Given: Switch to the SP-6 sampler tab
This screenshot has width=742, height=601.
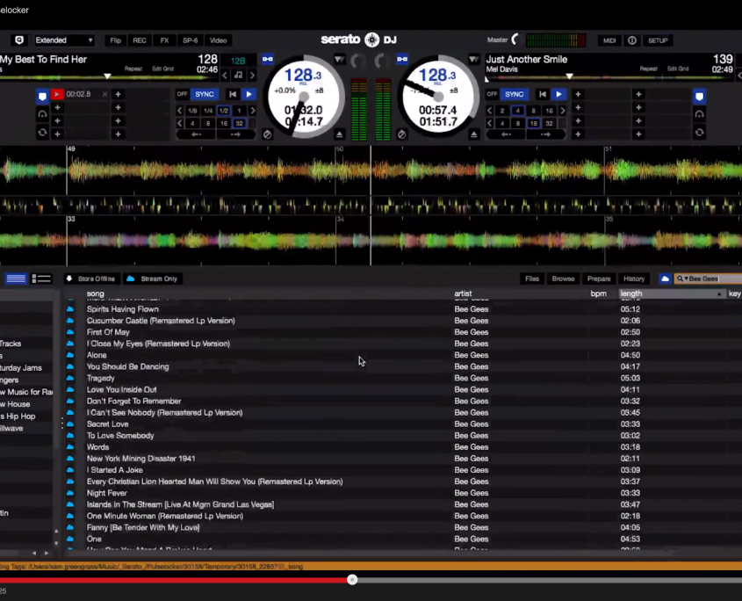Looking at the screenshot, I should [190, 40].
